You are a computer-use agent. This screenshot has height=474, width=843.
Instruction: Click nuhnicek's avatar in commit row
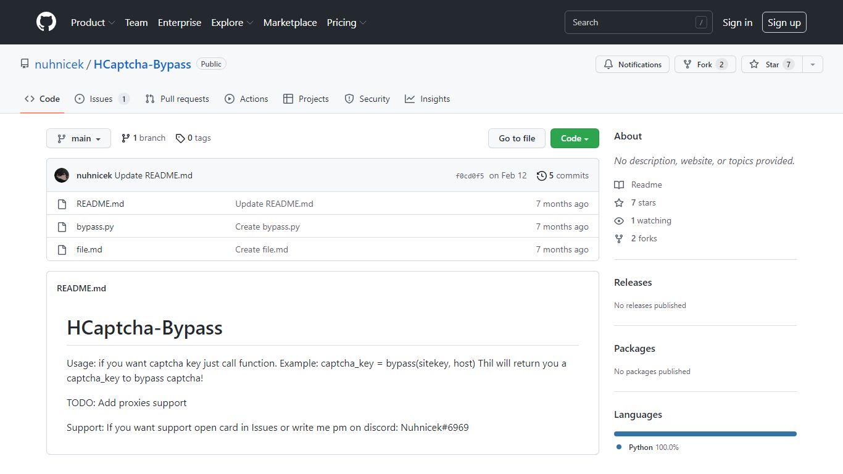click(62, 175)
